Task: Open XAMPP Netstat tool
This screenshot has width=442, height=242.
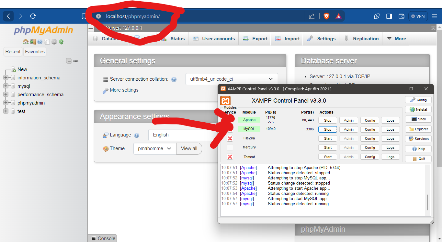Action: (x=418, y=109)
